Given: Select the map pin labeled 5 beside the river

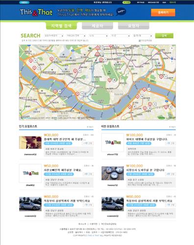Looking at the screenshot, I should [x=138, y=97].
